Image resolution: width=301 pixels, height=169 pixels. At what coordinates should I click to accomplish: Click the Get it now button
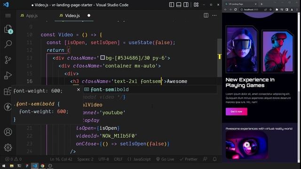(x=236, y=112)
